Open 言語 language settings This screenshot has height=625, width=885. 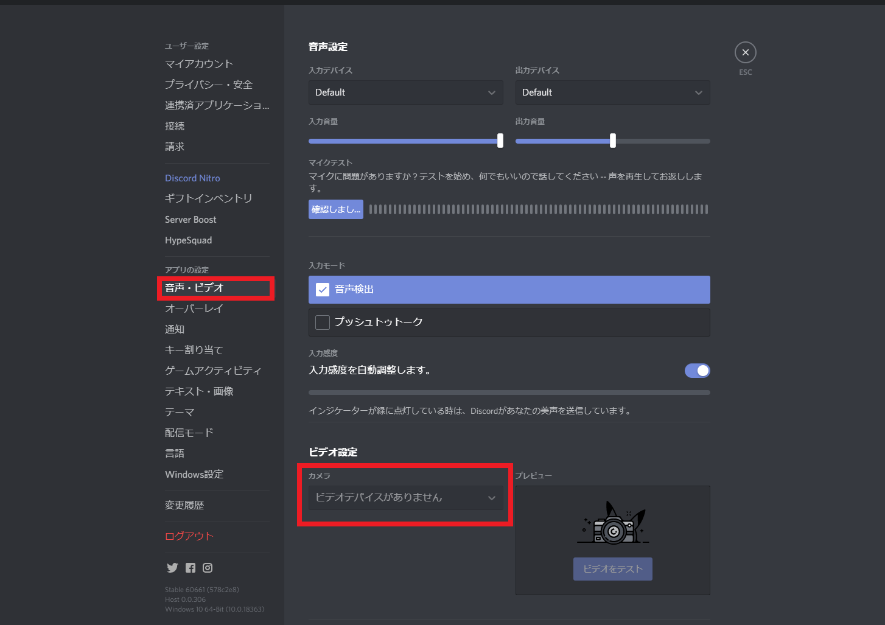tap(175, 453)
